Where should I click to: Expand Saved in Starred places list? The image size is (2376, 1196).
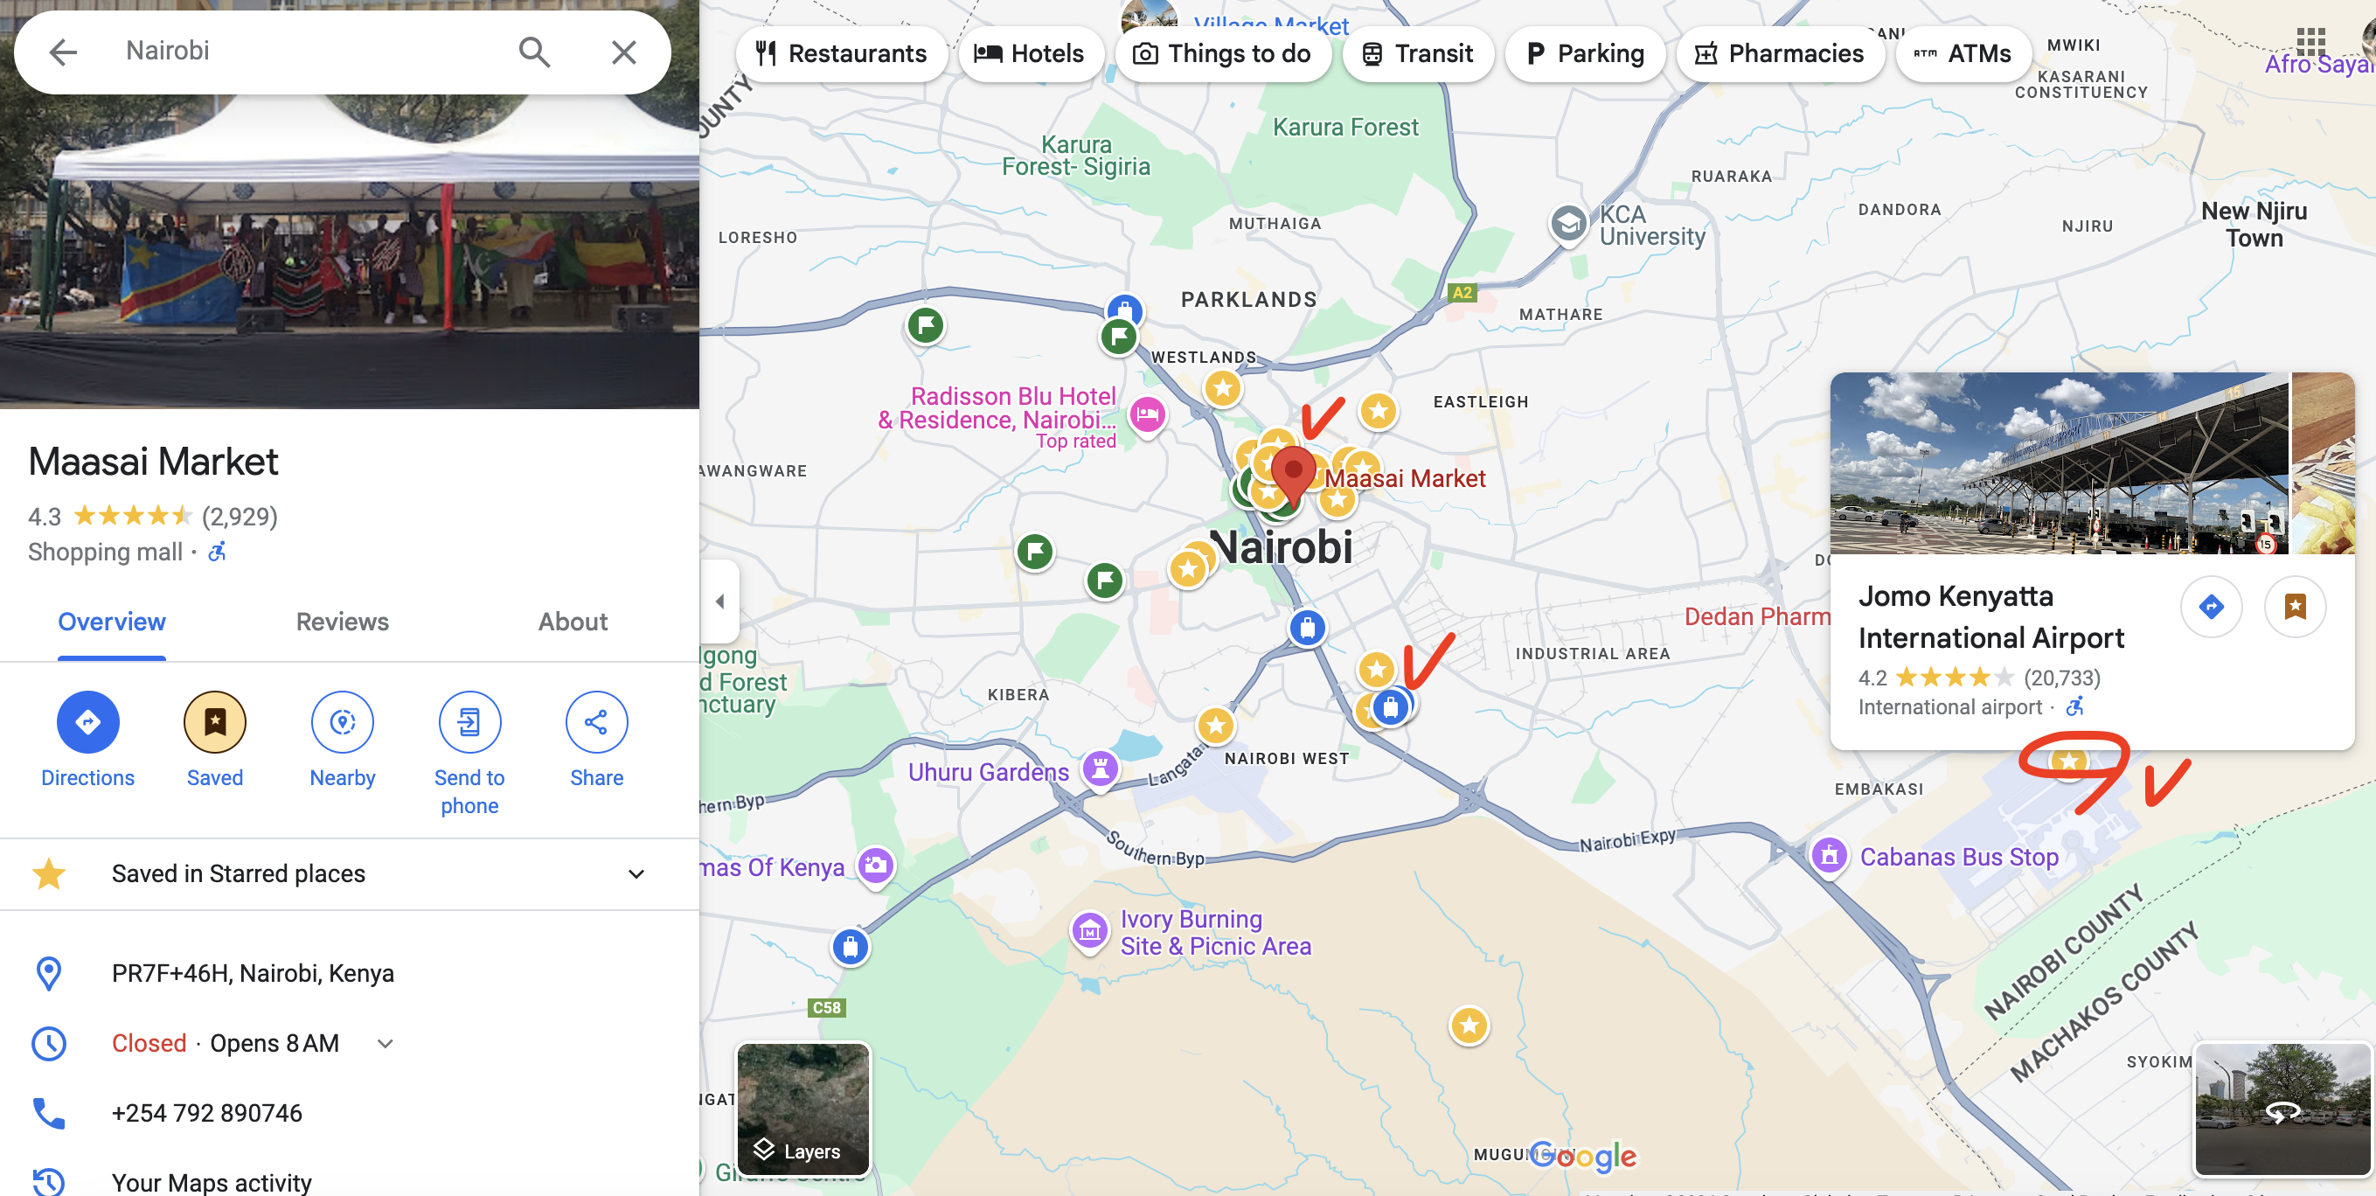click(636, 873)
